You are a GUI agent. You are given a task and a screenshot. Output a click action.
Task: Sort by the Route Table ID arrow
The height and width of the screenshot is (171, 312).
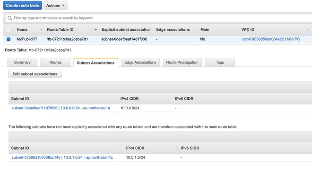point(95,29)
